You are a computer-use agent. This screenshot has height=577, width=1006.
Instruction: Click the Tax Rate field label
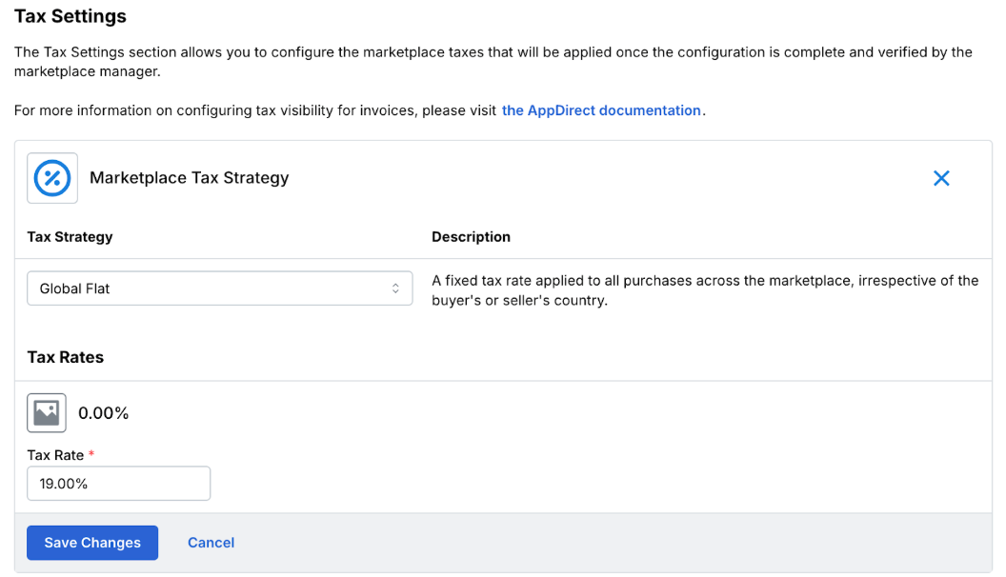55,455
